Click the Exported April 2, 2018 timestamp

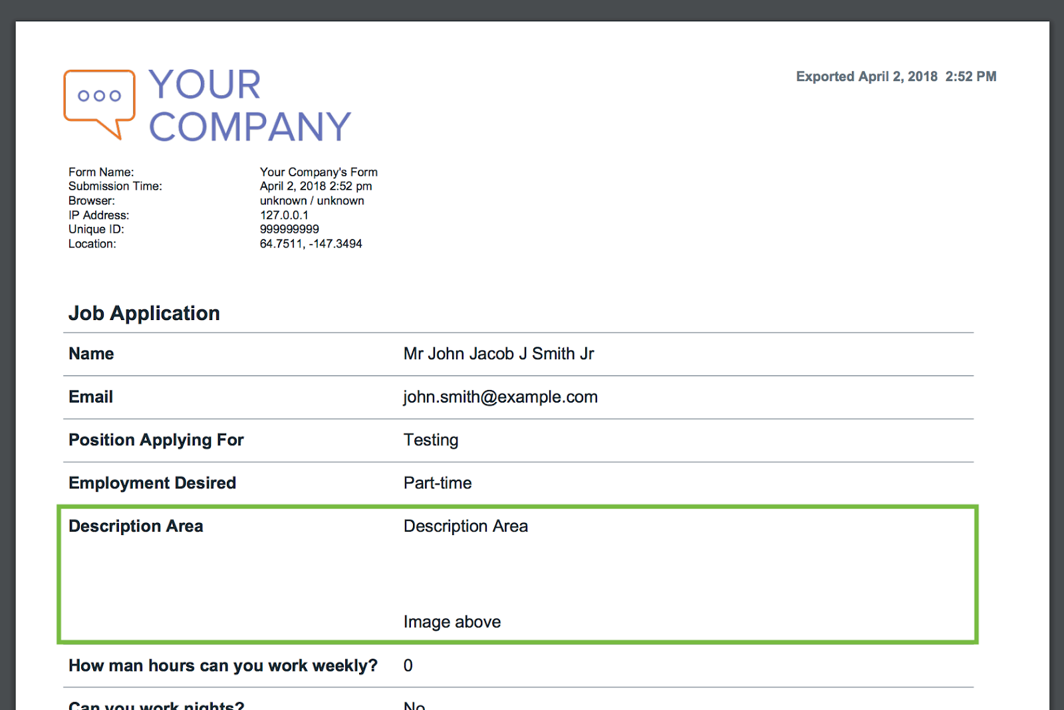896,77
